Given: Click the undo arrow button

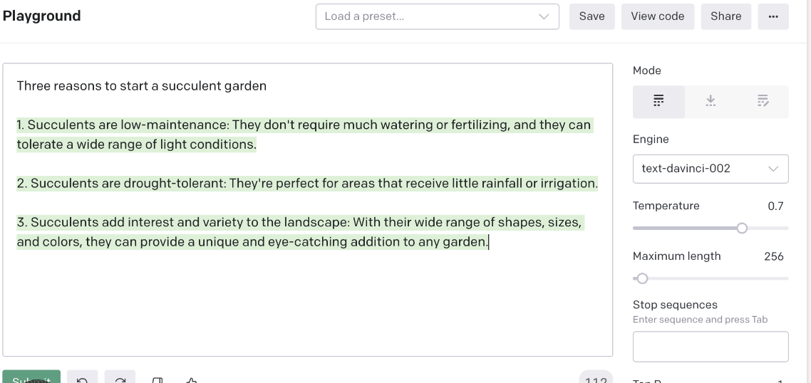Looking at the screenshot, I should (x=82, y=378).
